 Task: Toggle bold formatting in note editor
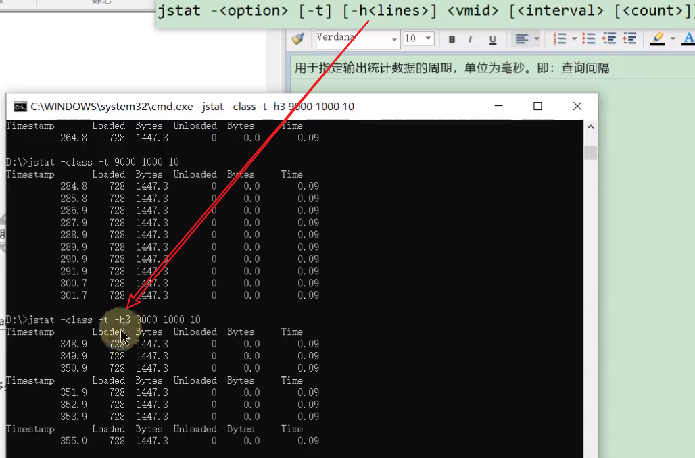click(x=452, y=39)
